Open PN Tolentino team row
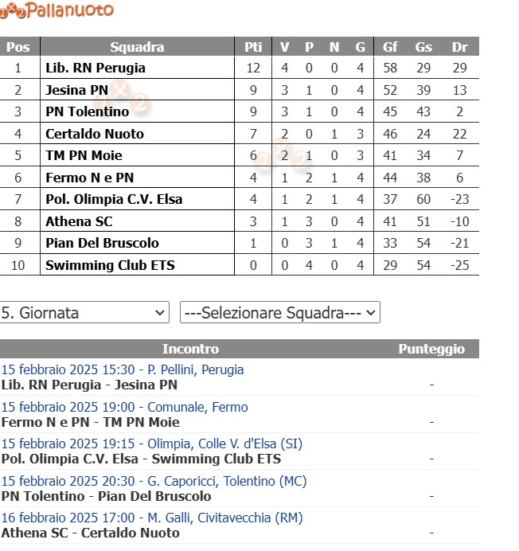The height and width of the screenshot is (551, 519). pos(88,111)
